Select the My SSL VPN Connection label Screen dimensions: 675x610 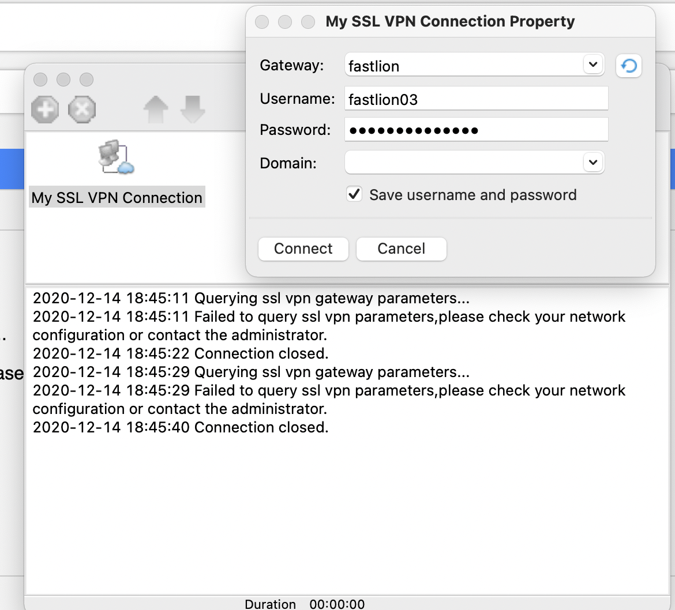click(x=117, y=198)
